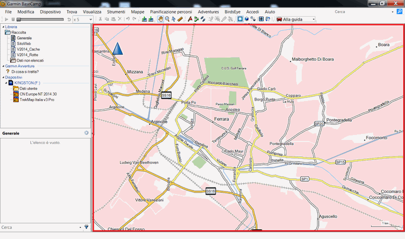Click the Send to device icon
Screen dimensions: 405x239
144,19
